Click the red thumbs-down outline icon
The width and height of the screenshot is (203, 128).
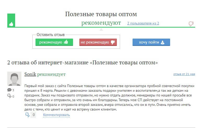pyautogui.click(x=191, y=24)
